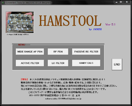Open the ACTIVE FILTER tool
Image resolution: width=132 pixels, height=106 pixels.
(x=30, y=63)
